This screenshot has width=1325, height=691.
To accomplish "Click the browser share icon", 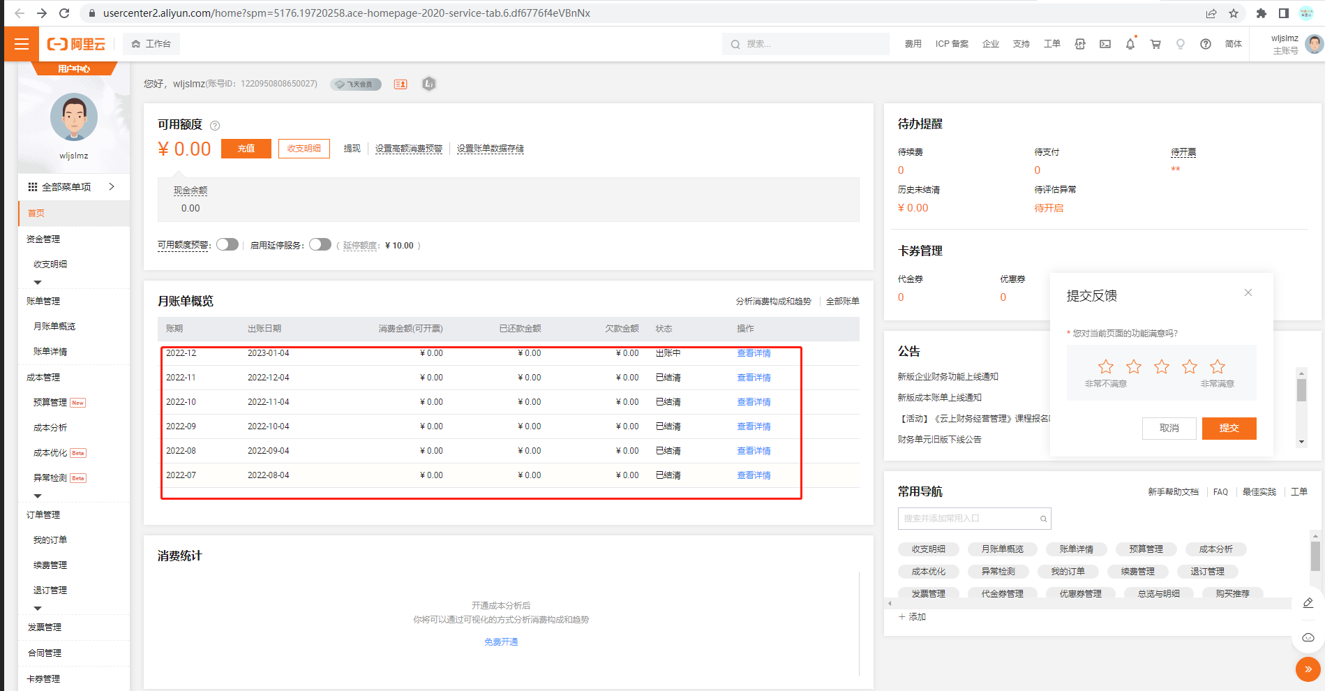I will [x=1211, y=13].
